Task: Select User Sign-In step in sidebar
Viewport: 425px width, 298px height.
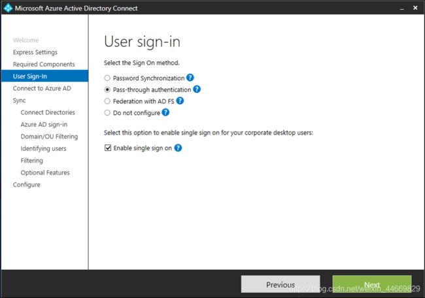Action: pos(44,76)
